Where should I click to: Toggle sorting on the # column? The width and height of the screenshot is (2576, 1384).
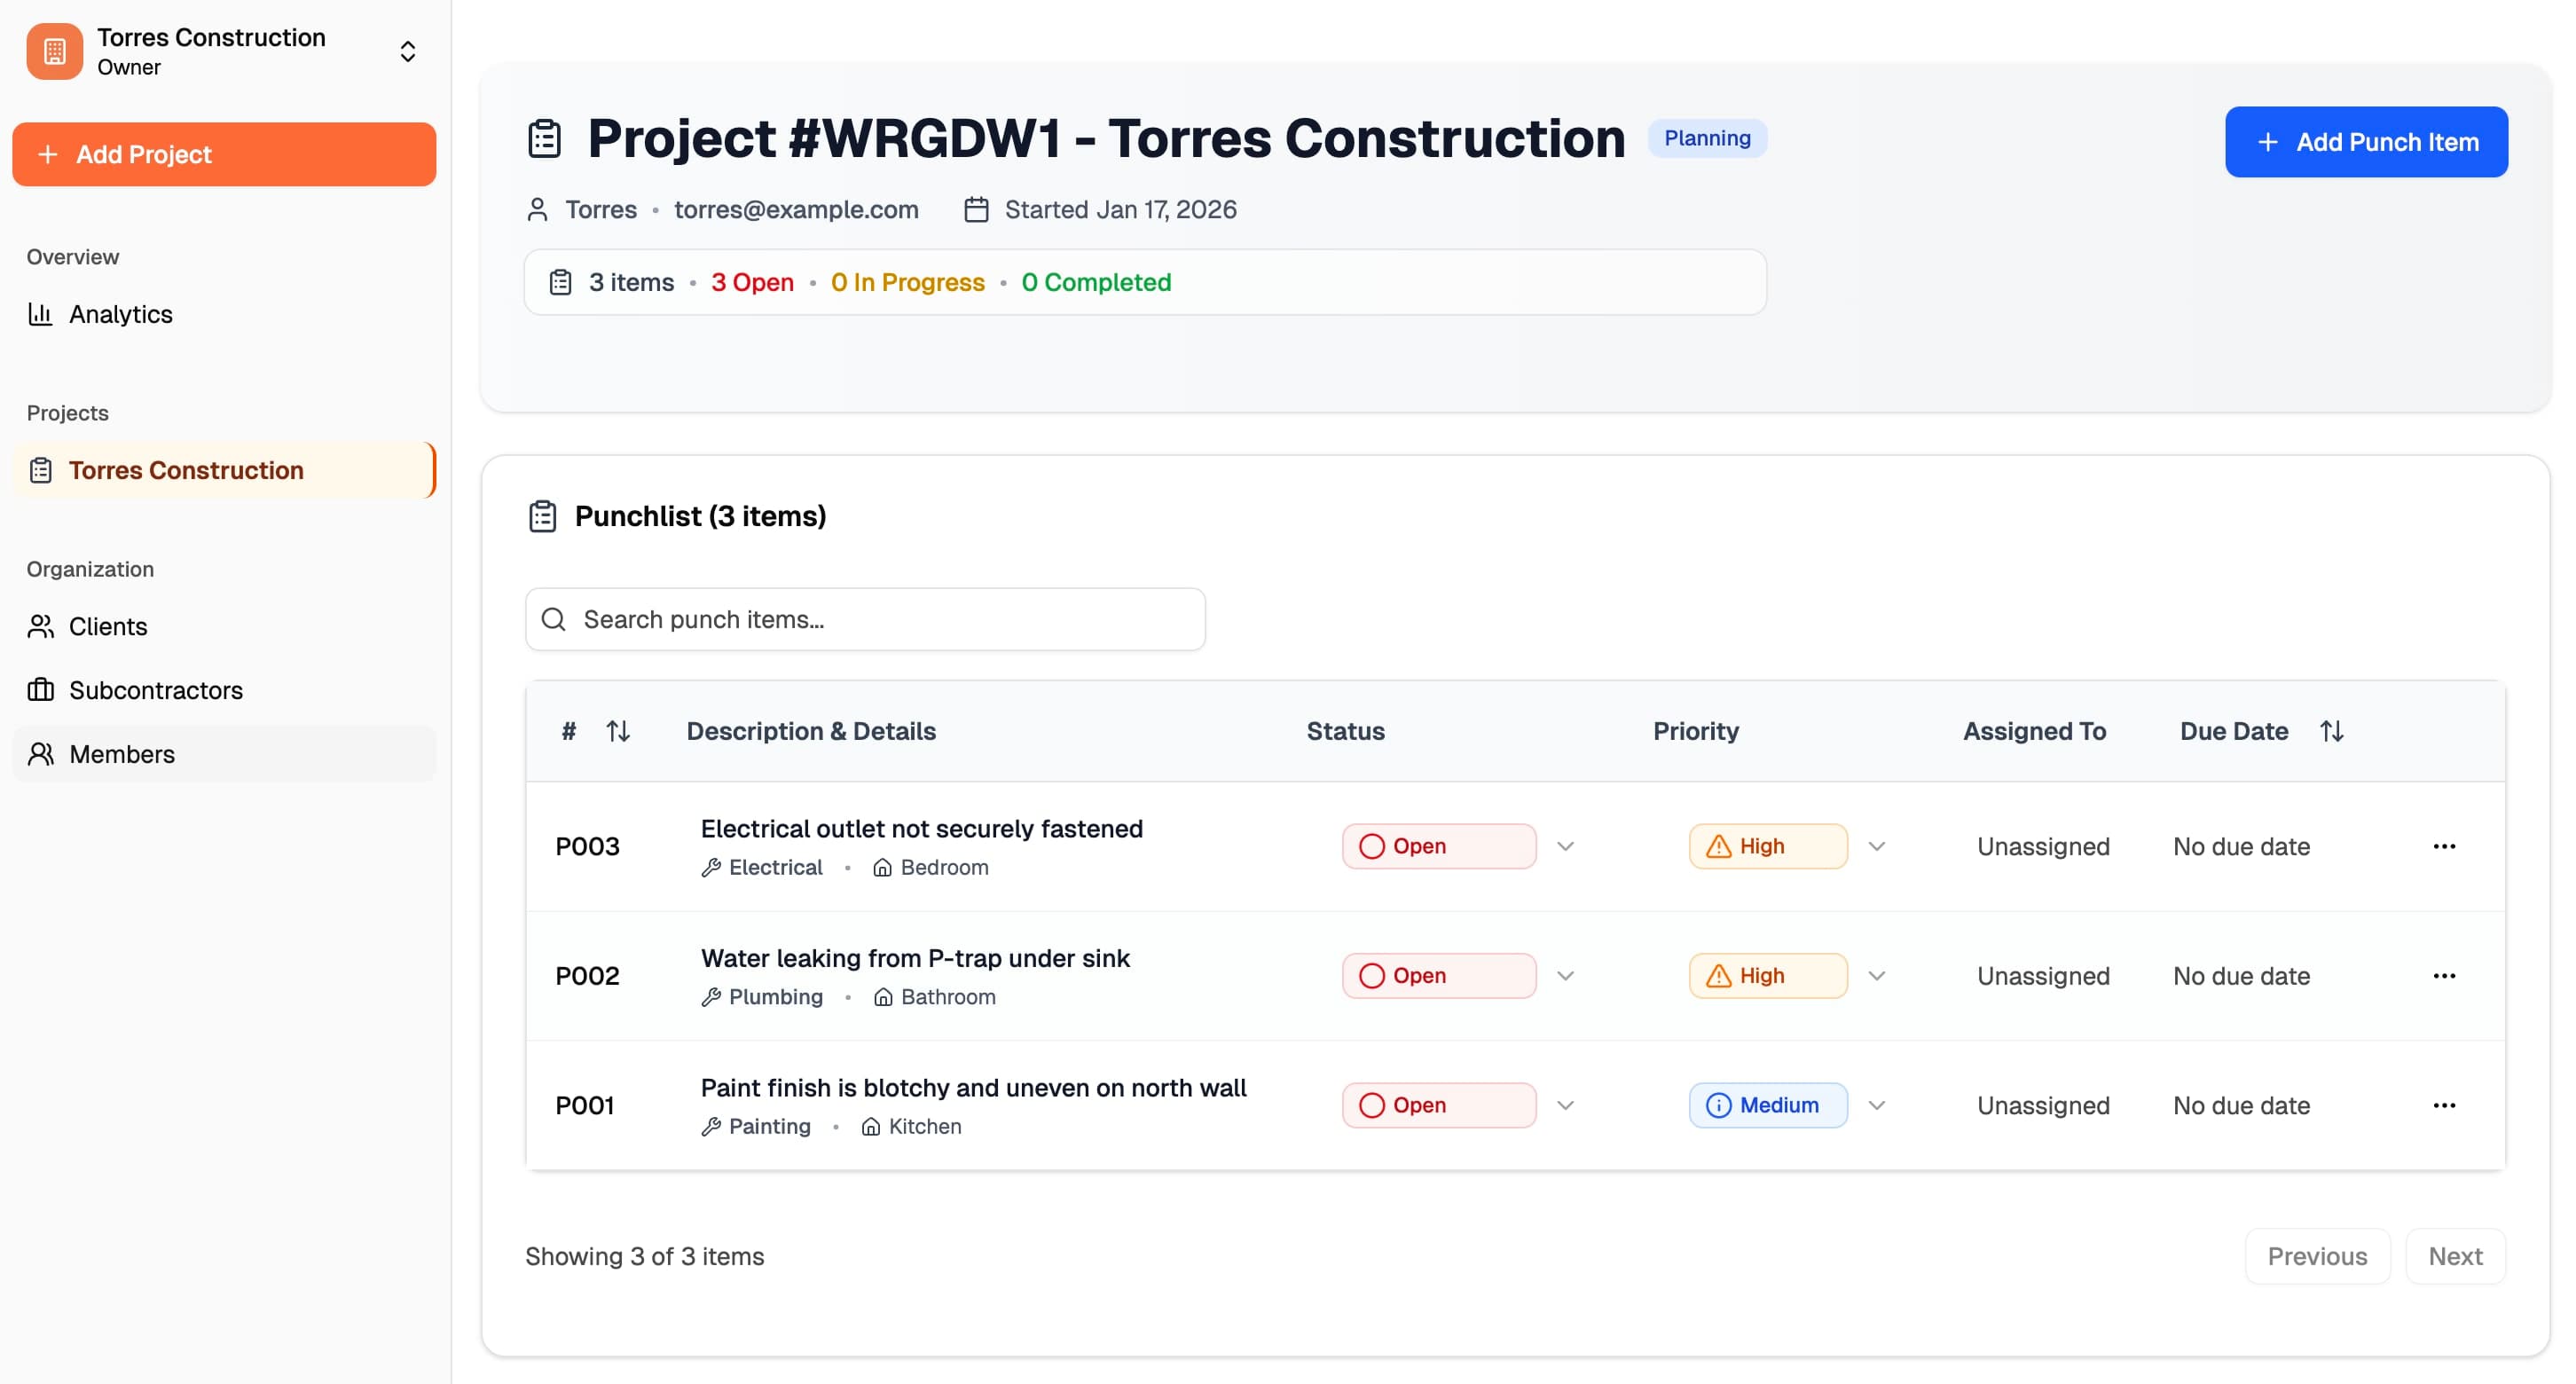(x=618, y=731)
